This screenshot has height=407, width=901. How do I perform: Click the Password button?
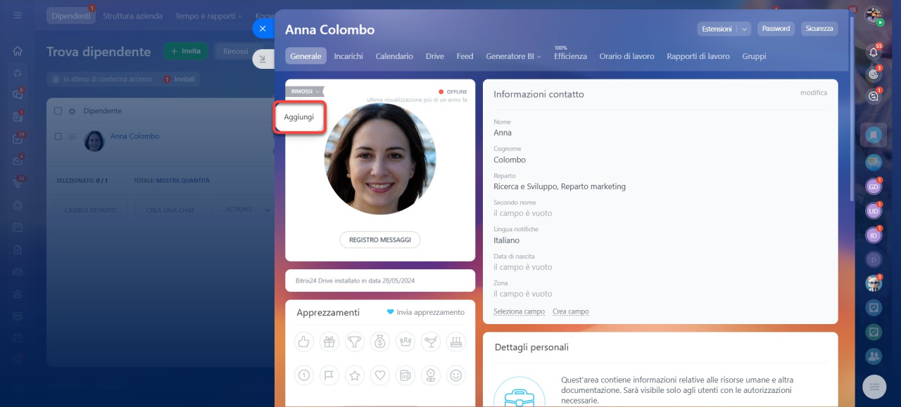(x=776, y=29)
